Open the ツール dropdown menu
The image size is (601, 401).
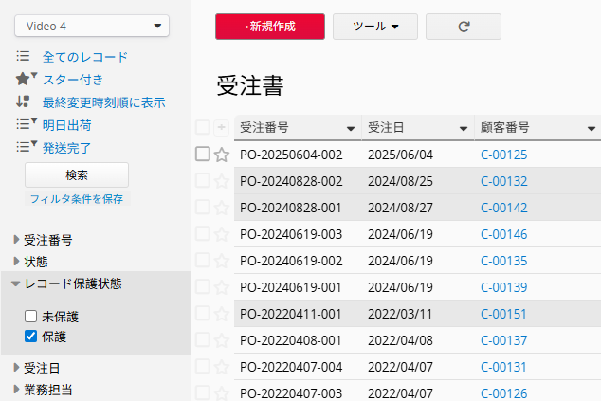coord(375,27)
